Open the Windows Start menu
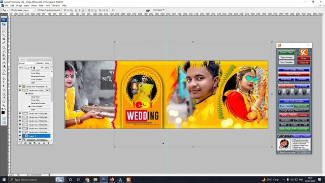Viewport: 325px width, 183px height. point(4,179)
